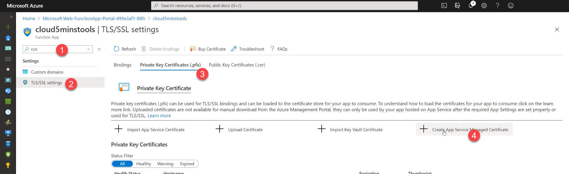Viewport: 569px width, 174px height.
Task: Click the Home breadcrumb link
Action: pyautogui.click(x=29, y=18)
